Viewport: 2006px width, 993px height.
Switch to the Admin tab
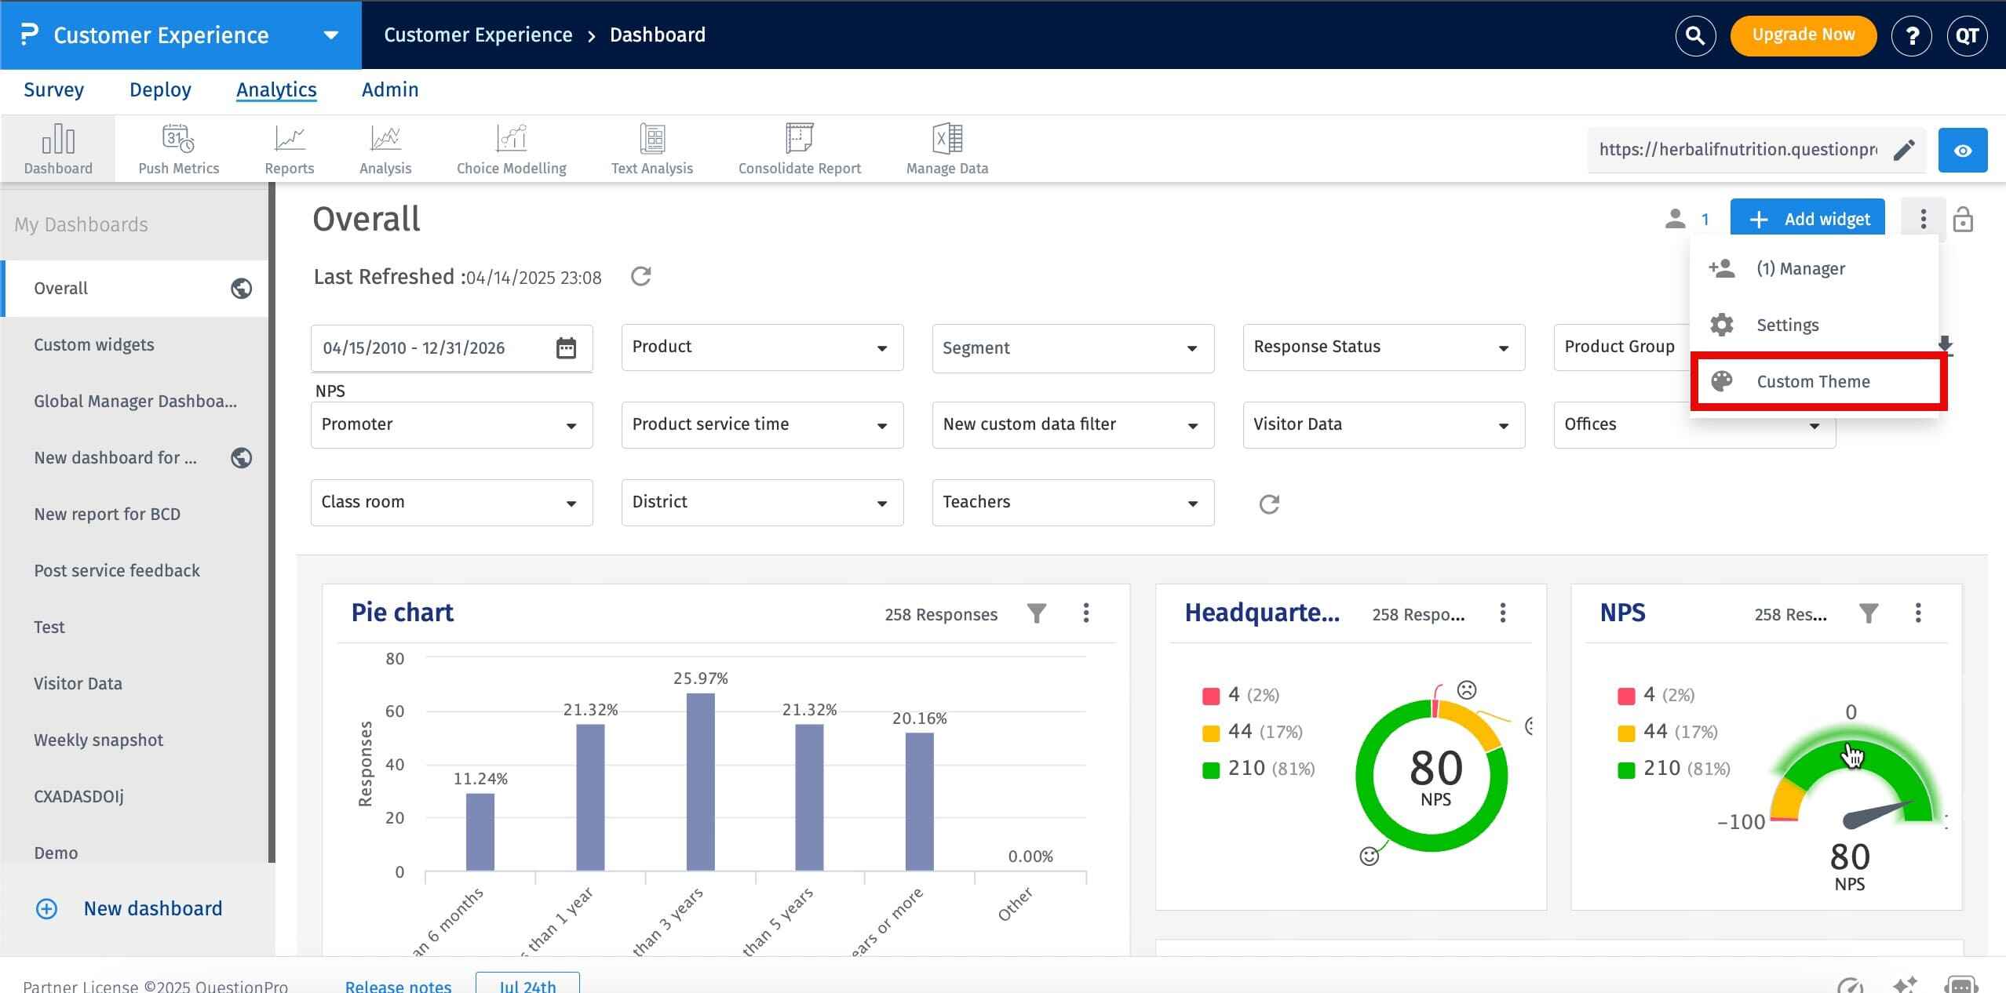point(389,90)
